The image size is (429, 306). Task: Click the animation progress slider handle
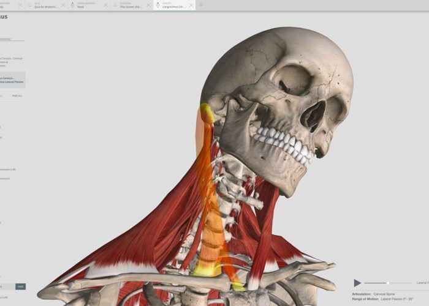pyautogui.click(x=388, y=283)
